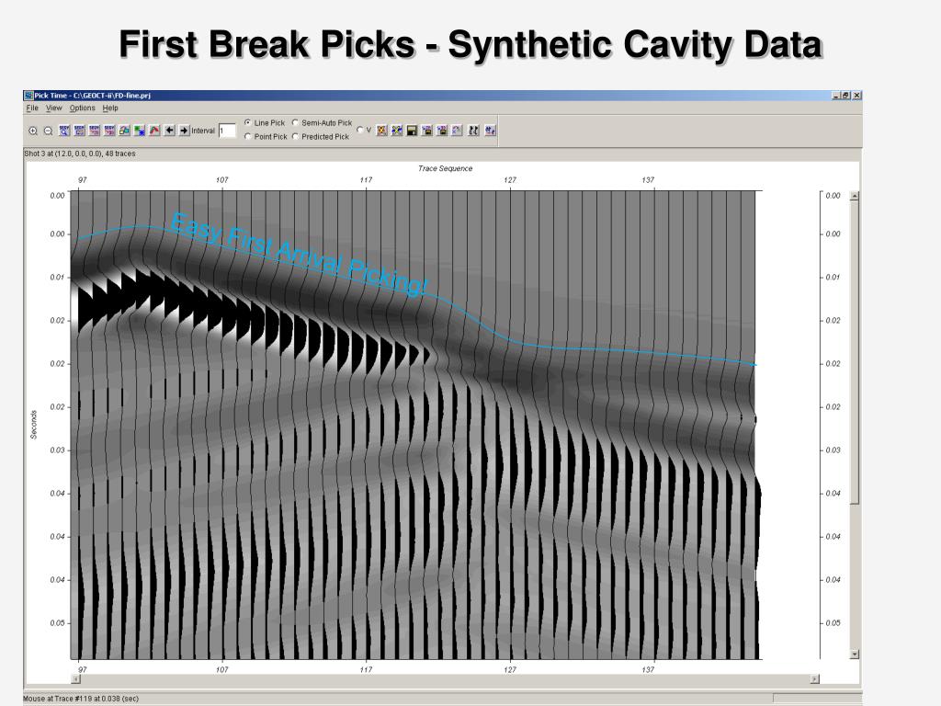Click the second disk icon with red marks
Image resolution: width=941 pixels, height=706 pixels.
tap(442, 131)
